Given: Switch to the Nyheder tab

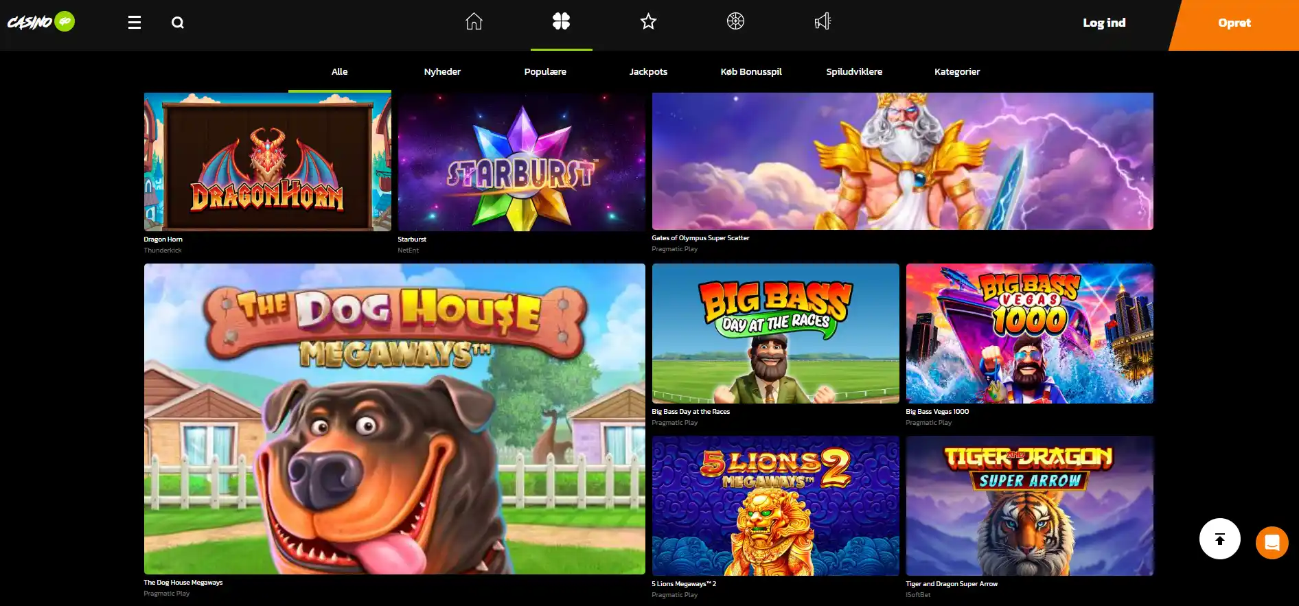Looking at the screenshot, I should (442, 72).
